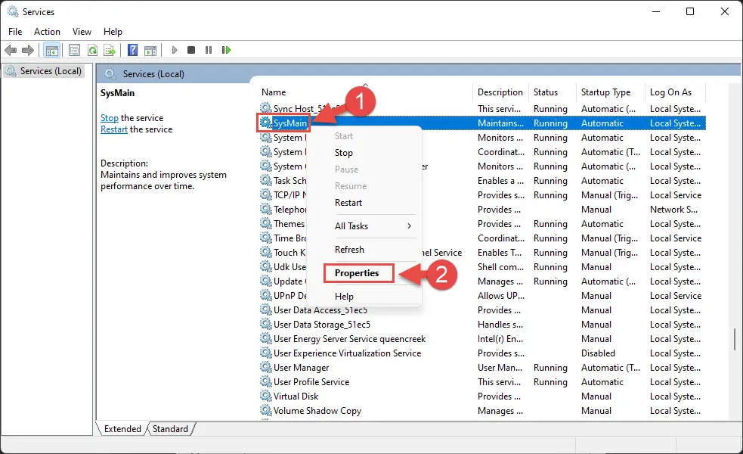Open the Help question mark toolbar icon
This screenshot has height=454, width=743.
[133, 50]
